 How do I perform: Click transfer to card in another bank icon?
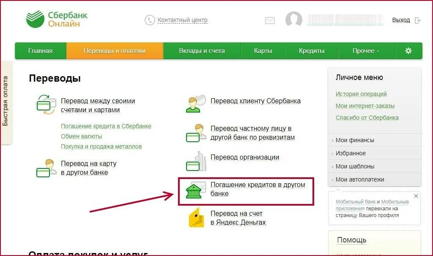click(46, 168)
